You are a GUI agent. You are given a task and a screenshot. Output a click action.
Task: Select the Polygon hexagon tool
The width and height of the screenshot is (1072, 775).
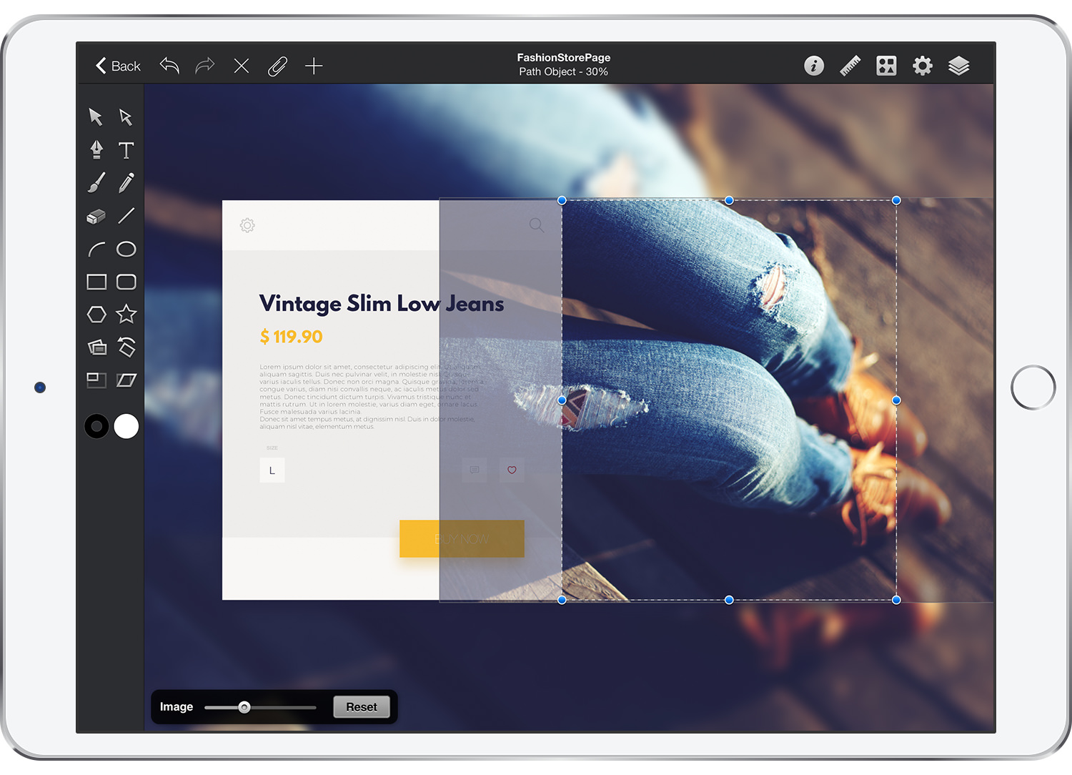click(x=96, y=315)
